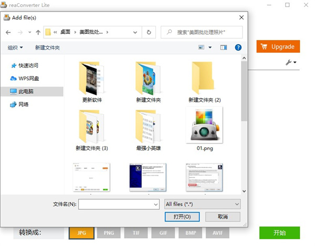Select JPG output format
The image size is (315, 246).
coord(81,232)
